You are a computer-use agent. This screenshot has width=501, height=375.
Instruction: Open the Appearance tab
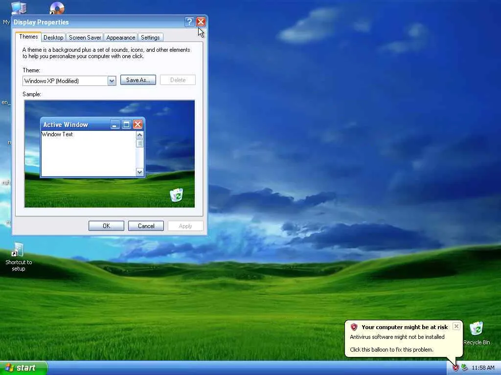pyautogui.click(x=121, y=38)
